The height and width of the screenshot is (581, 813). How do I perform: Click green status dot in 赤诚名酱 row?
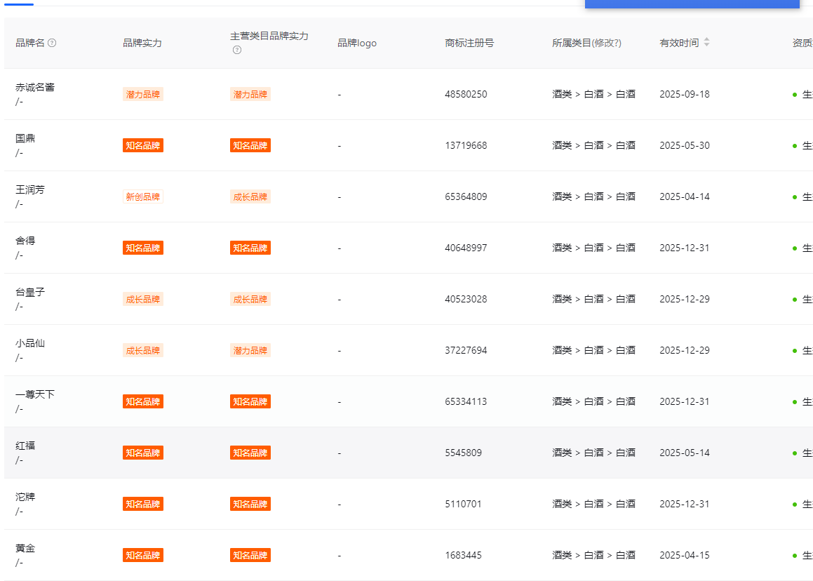(x=795, y=95)
